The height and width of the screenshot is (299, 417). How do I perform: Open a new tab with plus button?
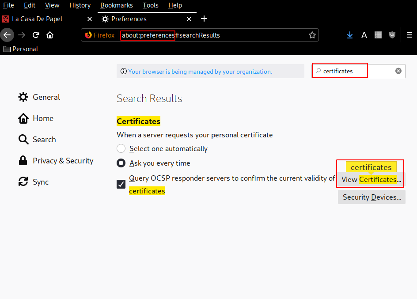pos(204,19)
